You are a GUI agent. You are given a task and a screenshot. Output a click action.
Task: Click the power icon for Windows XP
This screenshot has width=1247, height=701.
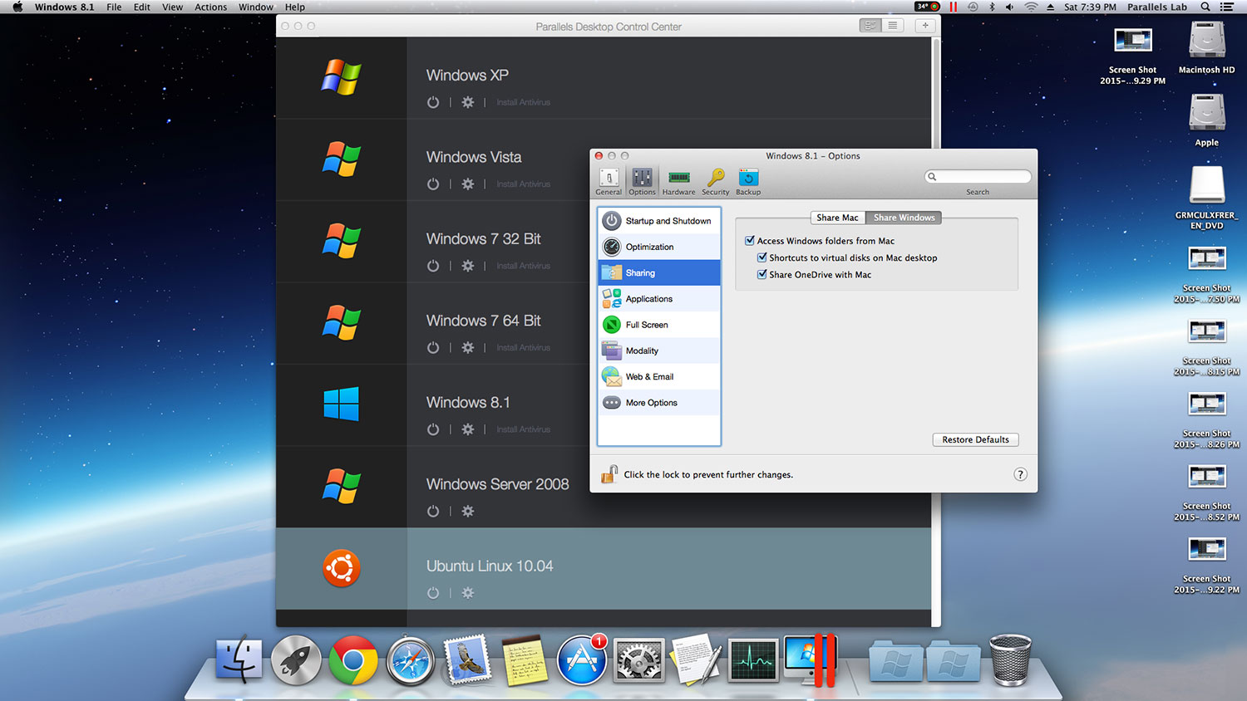click(433, 102)
